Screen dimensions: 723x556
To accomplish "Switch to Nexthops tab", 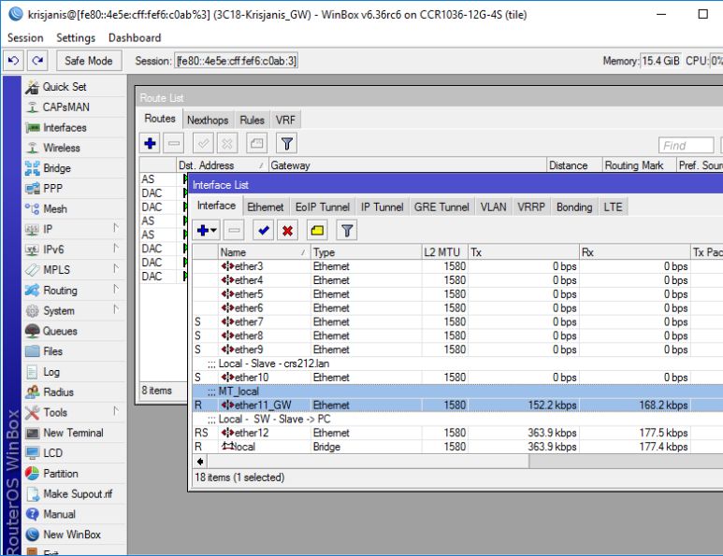I will point(208,120).
